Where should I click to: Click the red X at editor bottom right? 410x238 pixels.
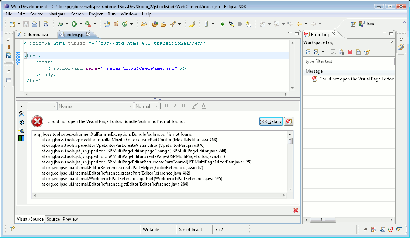pyautogui.click(x=296, y=210)
